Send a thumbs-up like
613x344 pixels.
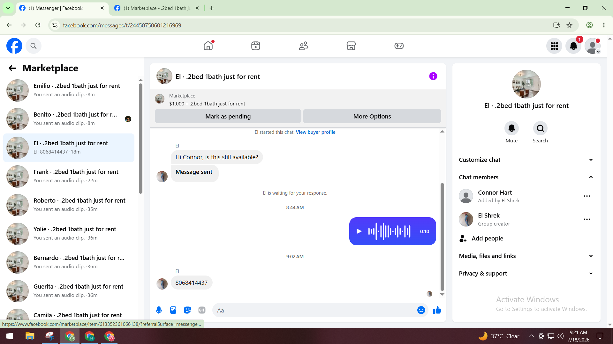437,310
